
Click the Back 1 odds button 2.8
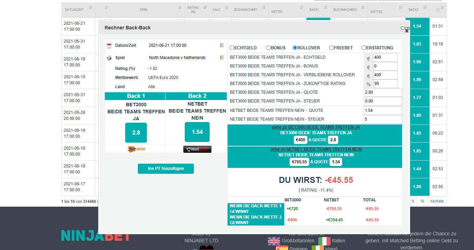[136, 133]
